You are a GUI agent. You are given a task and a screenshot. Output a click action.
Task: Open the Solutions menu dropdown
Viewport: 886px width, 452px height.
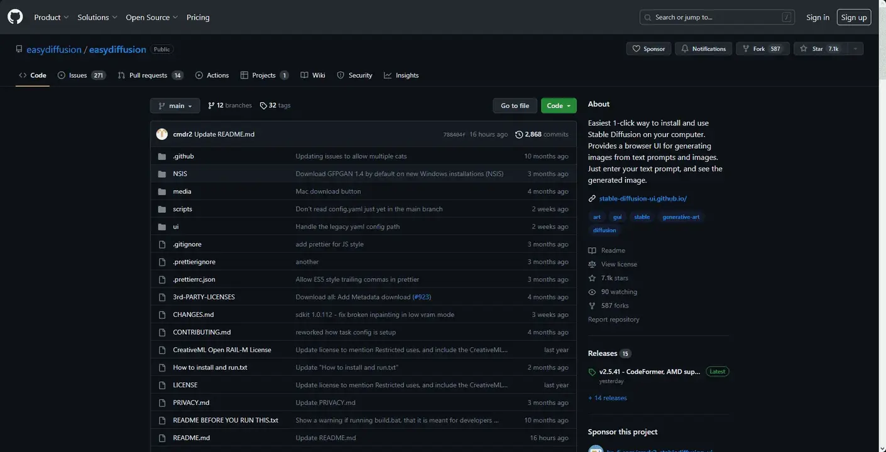point(97,17)
